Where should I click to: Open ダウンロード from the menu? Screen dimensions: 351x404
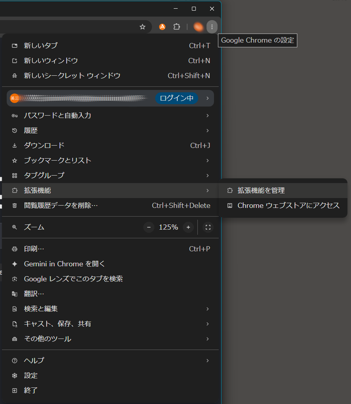[111, 146]
